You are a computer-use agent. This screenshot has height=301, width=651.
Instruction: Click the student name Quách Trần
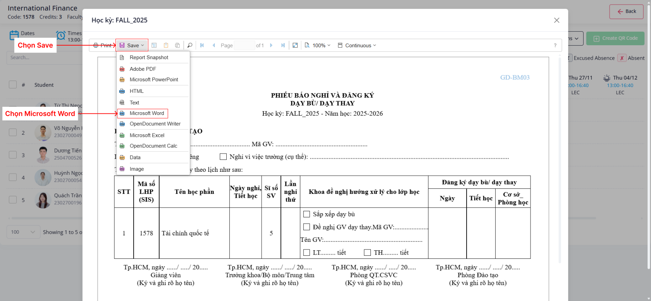point(68,195)
